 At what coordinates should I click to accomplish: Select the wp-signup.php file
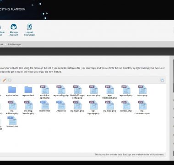93,108
